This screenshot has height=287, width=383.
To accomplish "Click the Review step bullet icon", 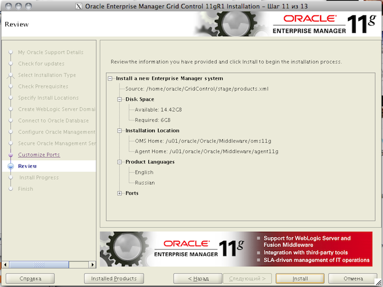I will click(10, 166).
